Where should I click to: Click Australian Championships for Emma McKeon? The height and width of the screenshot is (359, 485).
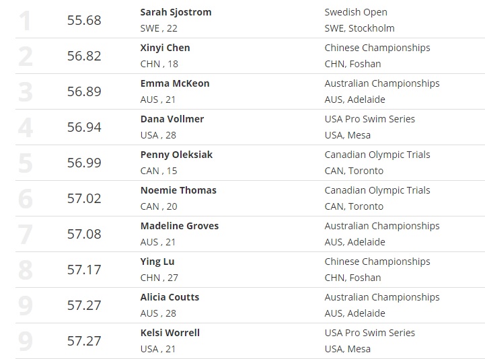point(382,83)
